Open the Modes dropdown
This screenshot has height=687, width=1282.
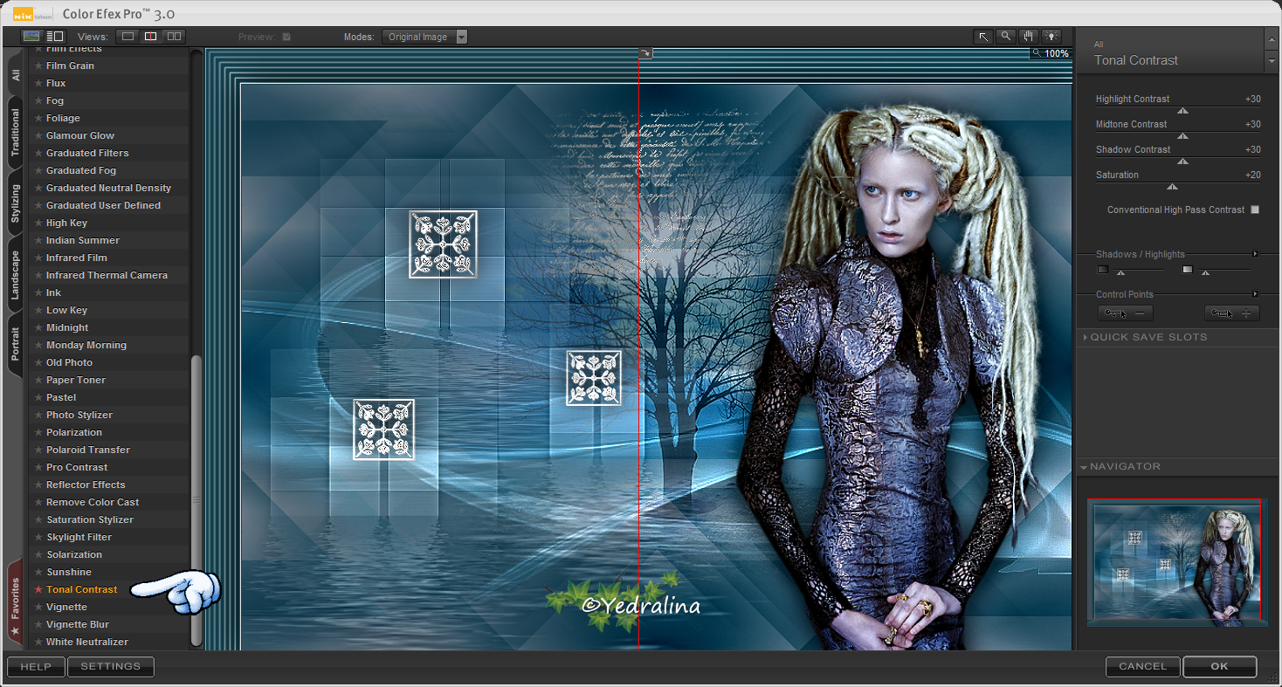pyautogui.click(x=425, y=37)
